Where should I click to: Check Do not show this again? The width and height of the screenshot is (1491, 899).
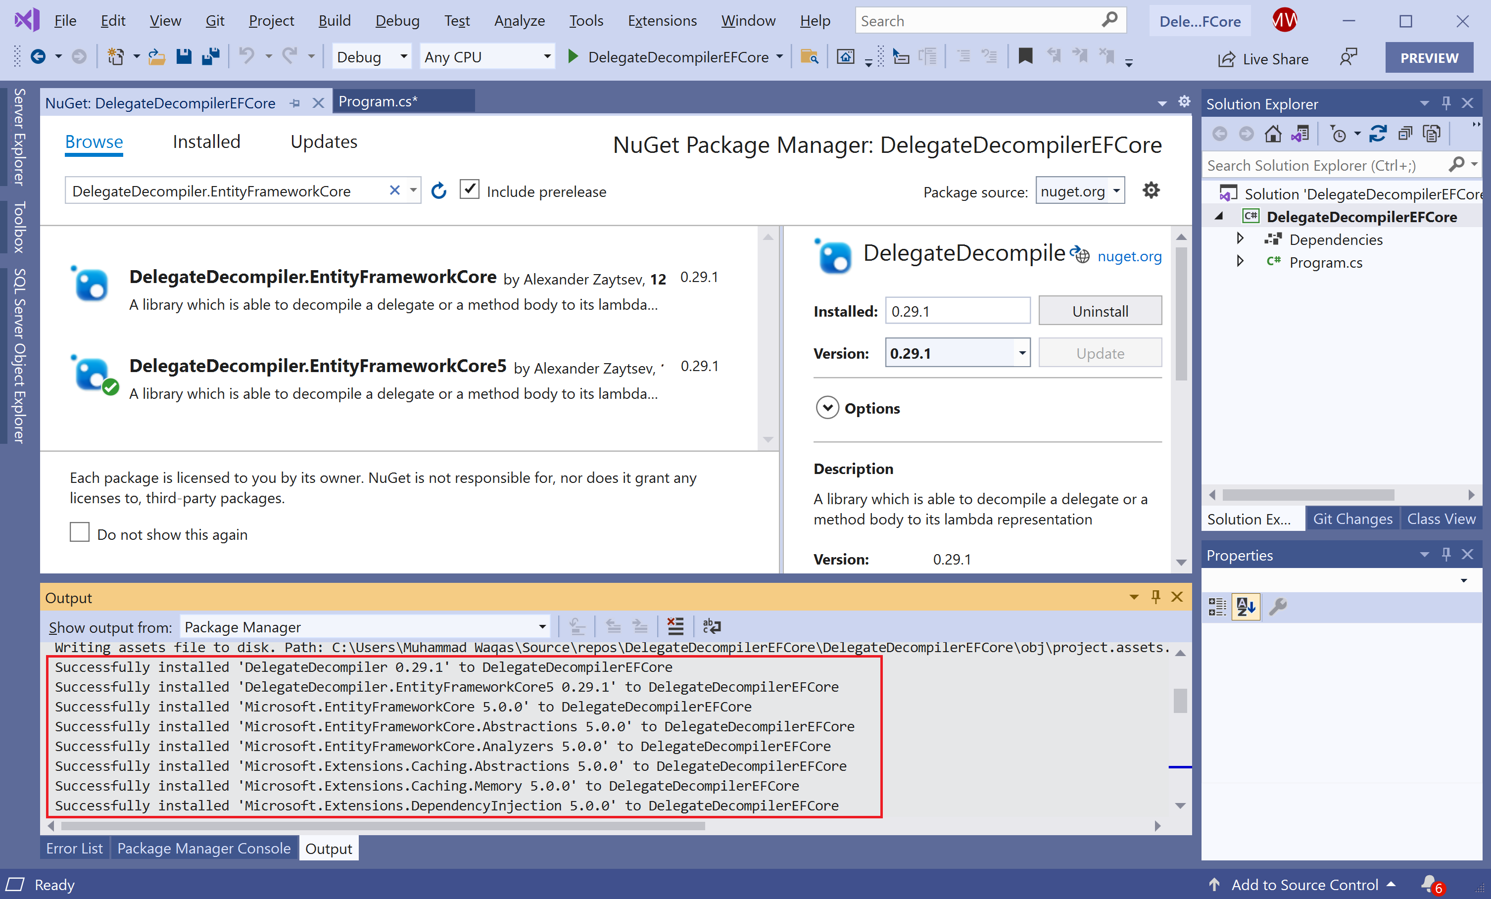79,533
